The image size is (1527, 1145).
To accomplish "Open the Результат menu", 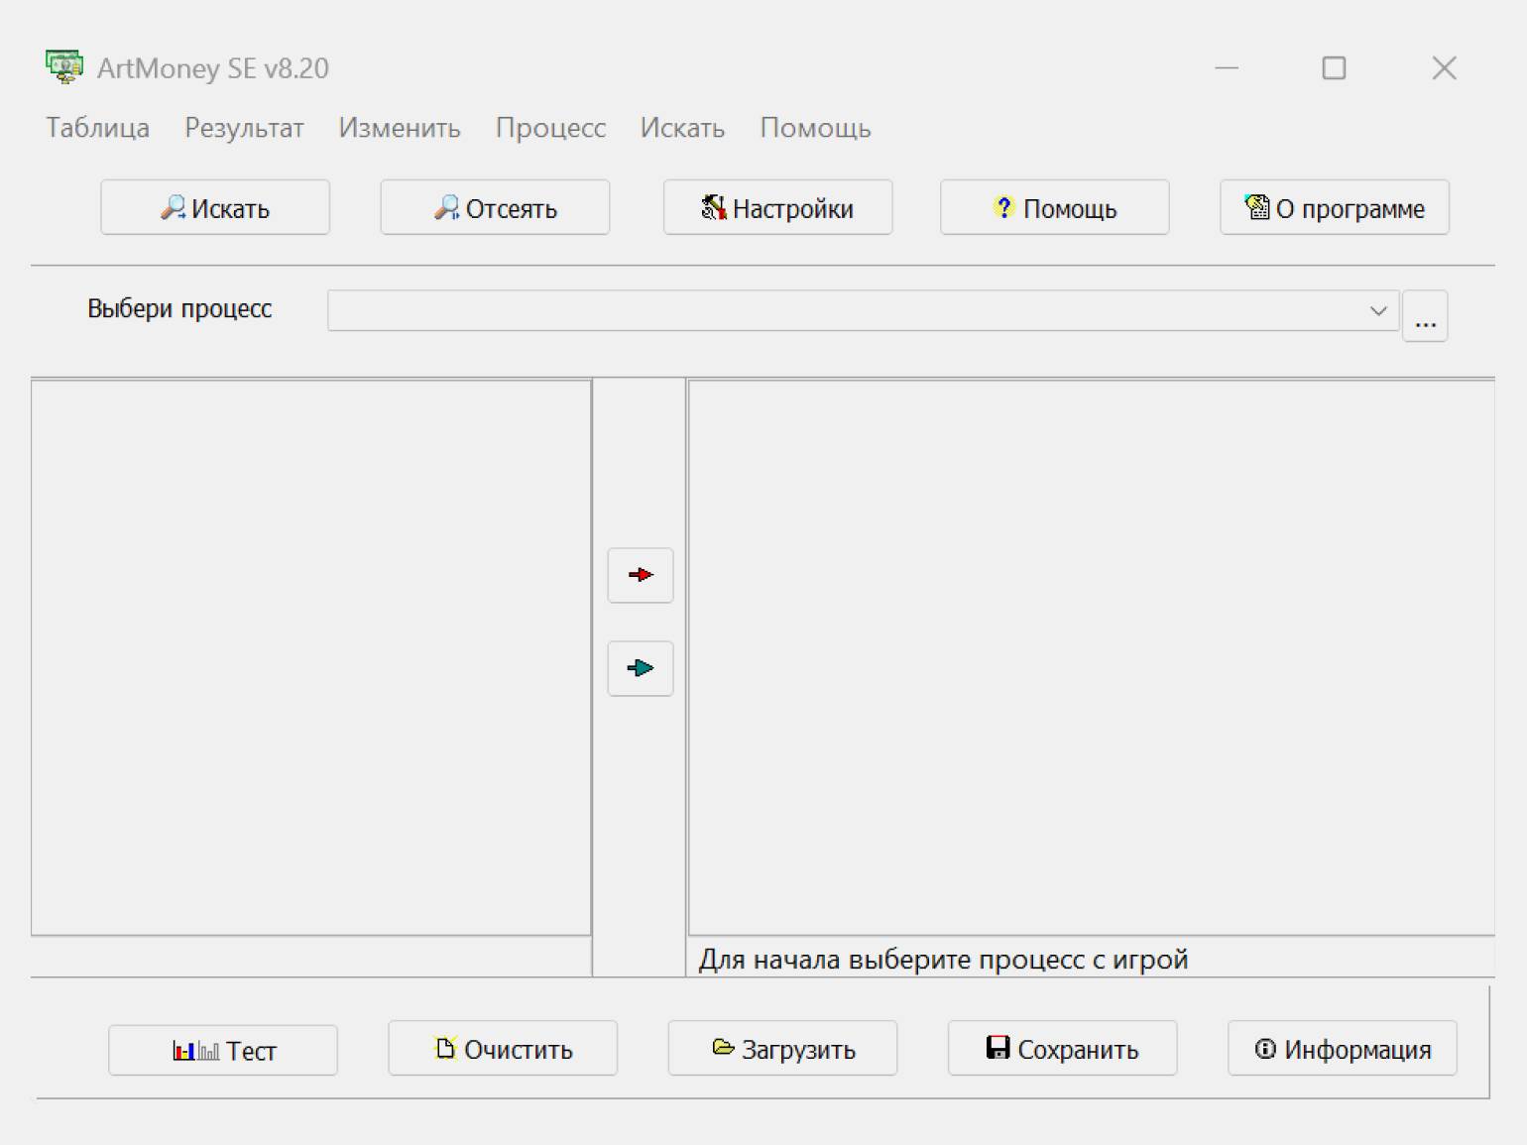I will 244,128.
